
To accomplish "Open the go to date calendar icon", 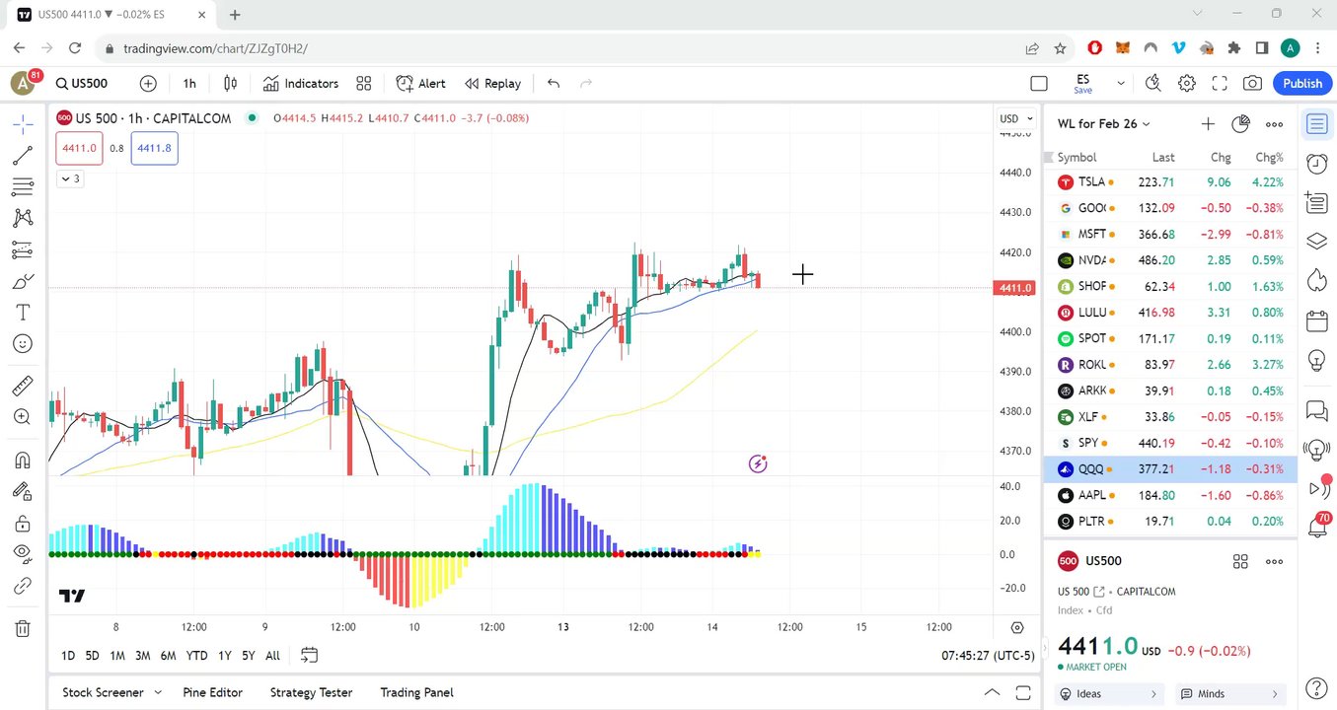I will coord(309,656).
